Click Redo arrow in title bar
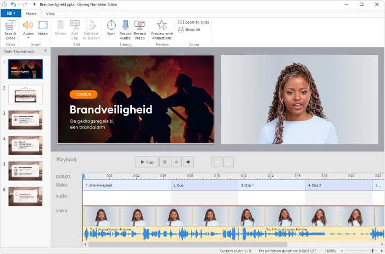The image size is (385, 254). coord(25,4)
